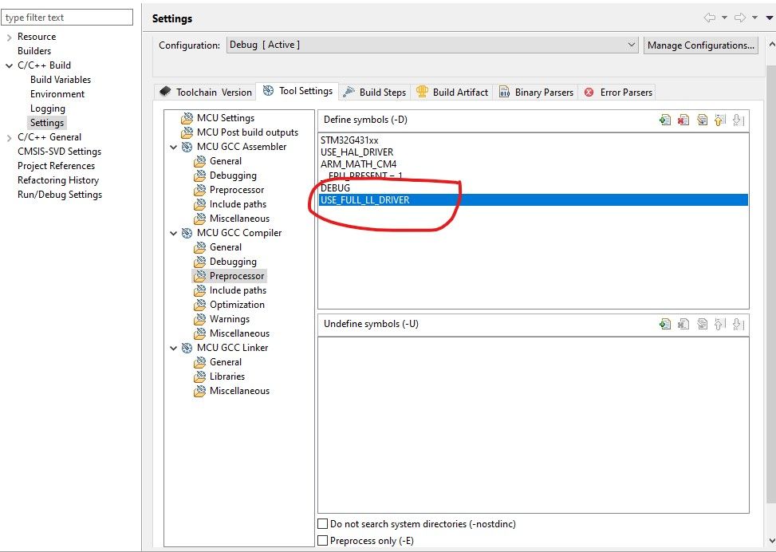This screenshot has width=776, height=552.
Task: Open forward navigation history dropdown
Action: click(754, 18)
